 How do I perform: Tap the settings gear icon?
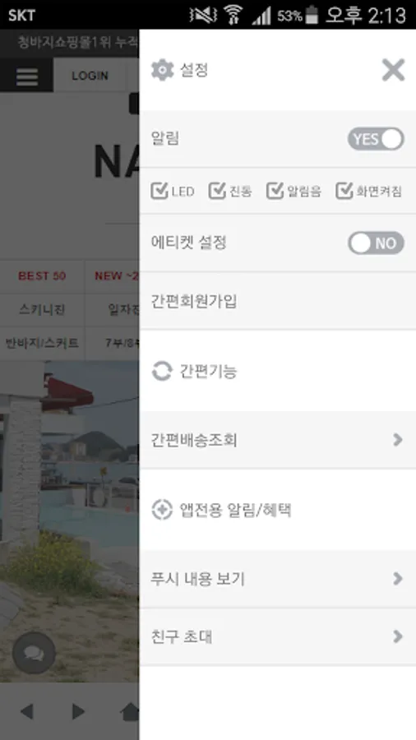pyautogui.click(x=162, y=71)
